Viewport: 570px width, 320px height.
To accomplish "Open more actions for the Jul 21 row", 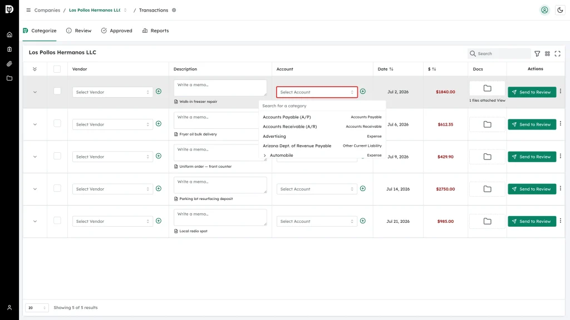I will tap(561, 221).
